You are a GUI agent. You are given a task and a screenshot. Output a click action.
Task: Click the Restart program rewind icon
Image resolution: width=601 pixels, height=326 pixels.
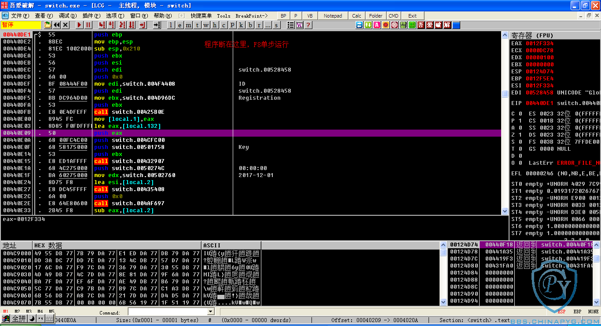point(56,25)
